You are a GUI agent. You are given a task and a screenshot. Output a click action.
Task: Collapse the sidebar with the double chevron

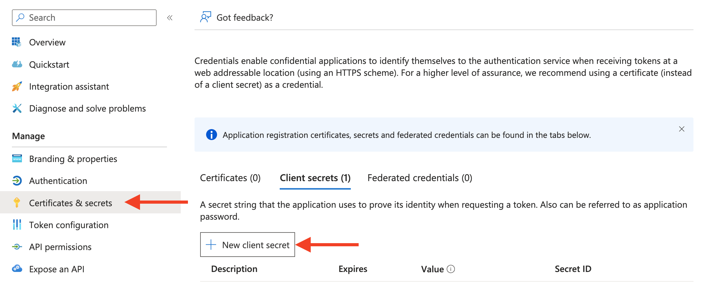click(170, 18)
